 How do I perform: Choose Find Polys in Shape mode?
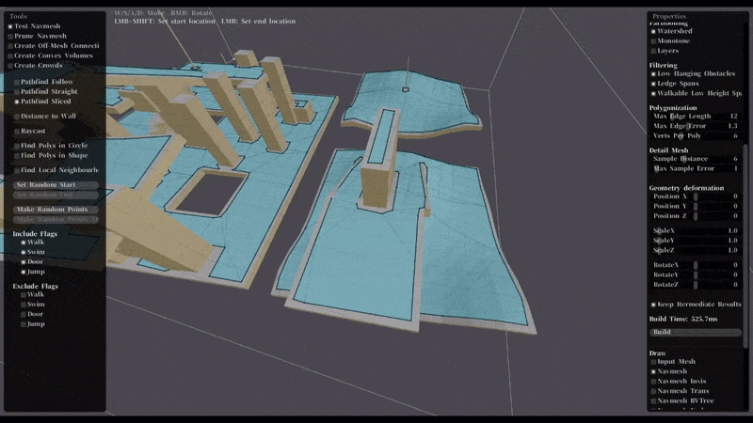(x=52, y=155)
